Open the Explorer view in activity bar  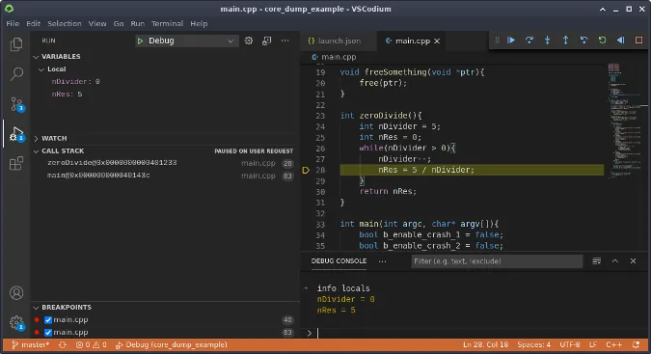[16, 44]
